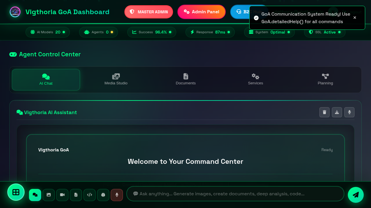Select the image generation mode icon
Viewport: 371px width, 208px height.
[x=49, y=195]
